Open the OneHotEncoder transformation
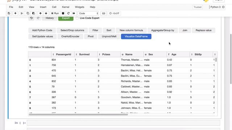 pyautogui.click(x=70, y=36)
